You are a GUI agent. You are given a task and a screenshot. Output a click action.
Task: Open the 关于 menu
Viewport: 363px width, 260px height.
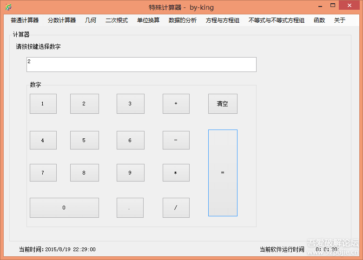coord(340,20)
